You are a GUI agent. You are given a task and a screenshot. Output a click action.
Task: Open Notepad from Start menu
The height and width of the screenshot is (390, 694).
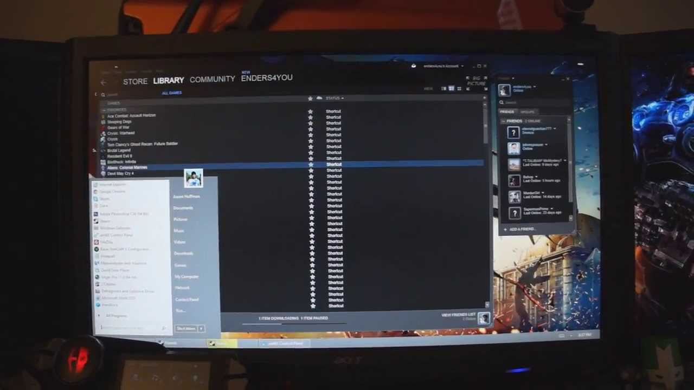pos(105,256)
